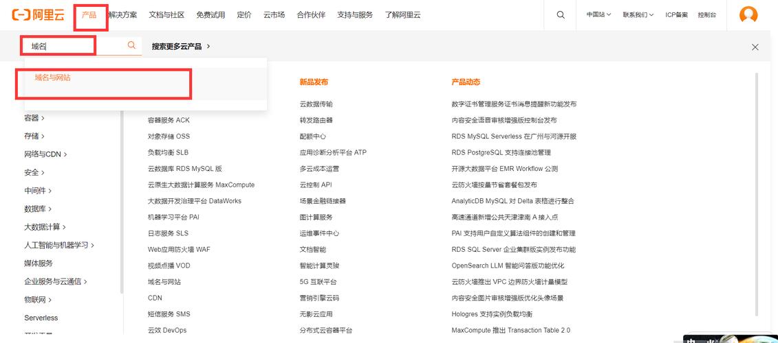Open the ICP备案 link
778x343 pixels.
point(676,15)
